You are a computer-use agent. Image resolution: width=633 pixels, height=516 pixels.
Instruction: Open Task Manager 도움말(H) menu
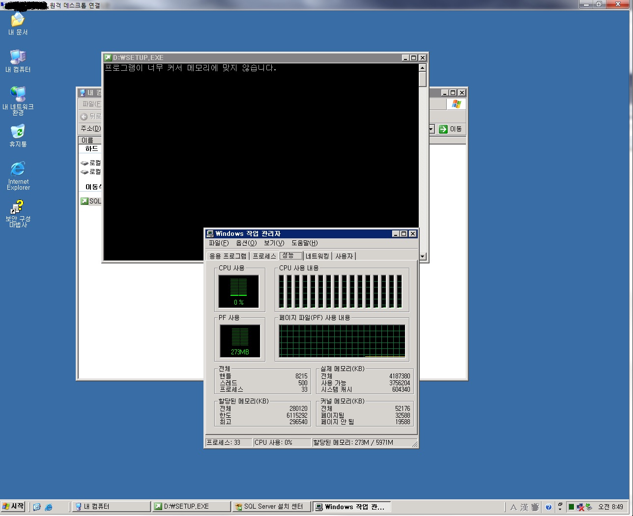coord(304,243)
